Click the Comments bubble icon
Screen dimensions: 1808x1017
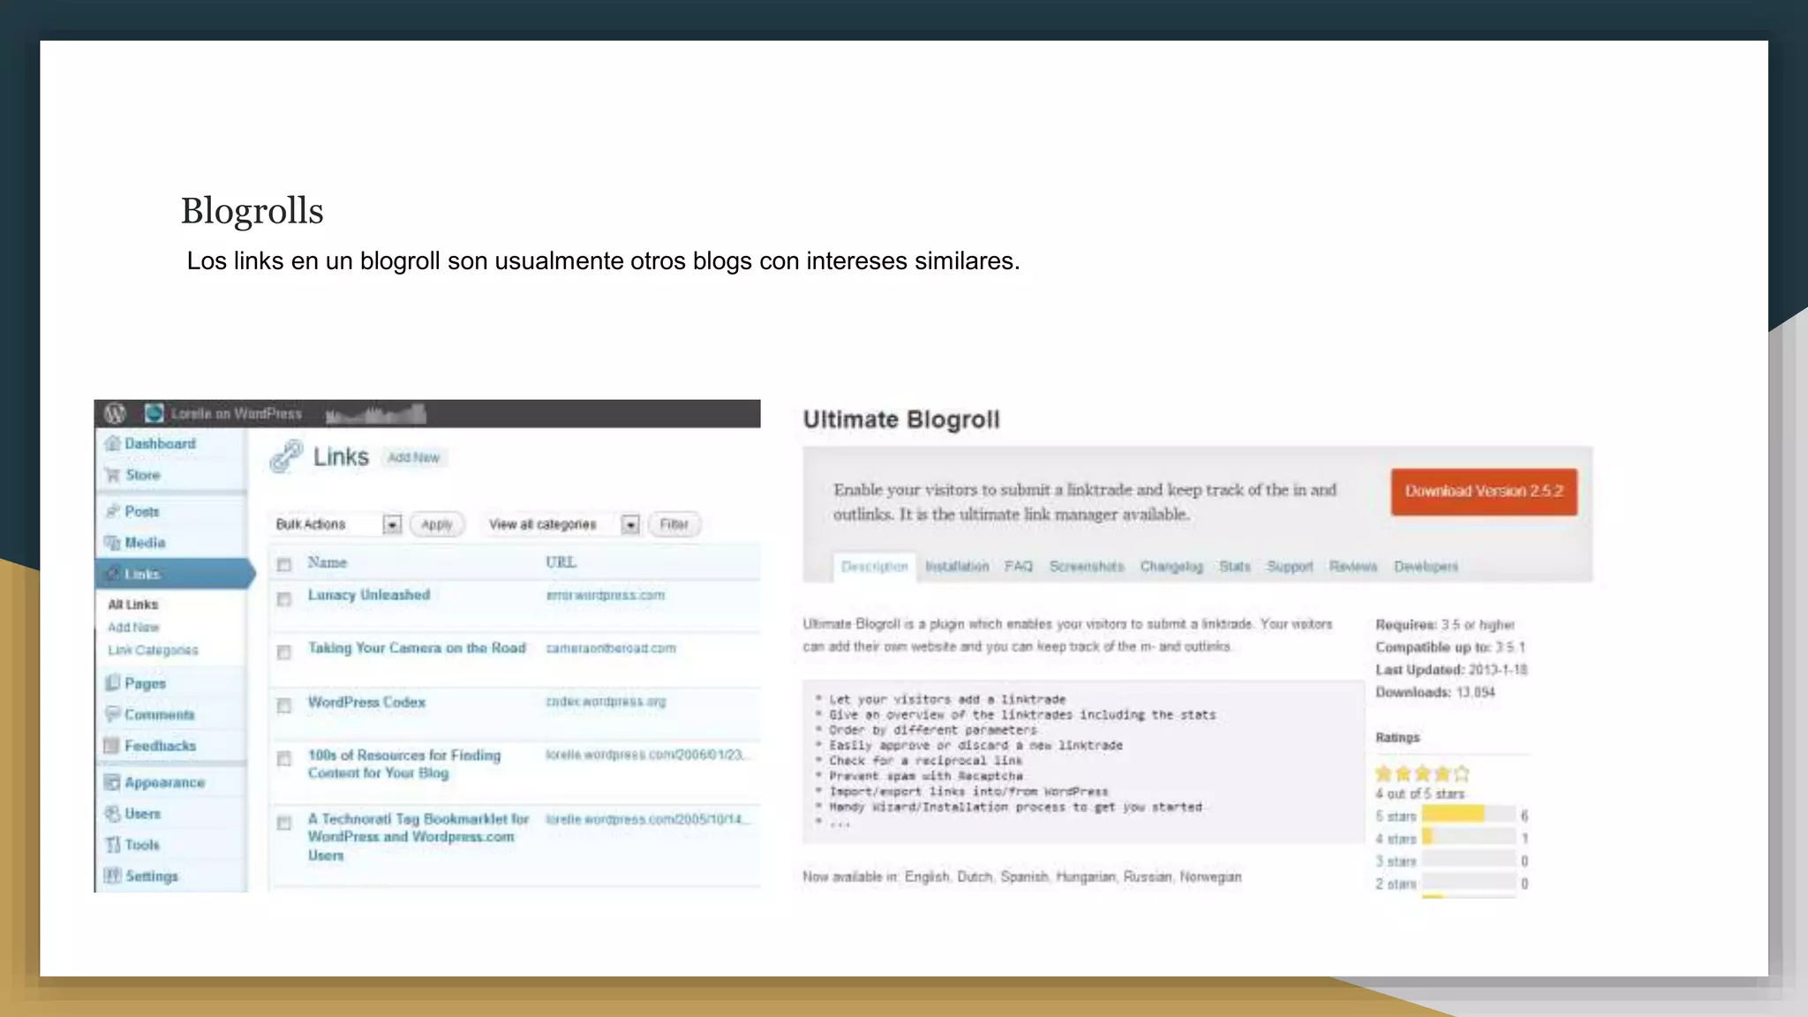112,713
